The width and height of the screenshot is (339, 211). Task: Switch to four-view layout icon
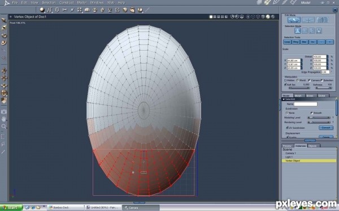pyautogui.click(x=222, y=17)
